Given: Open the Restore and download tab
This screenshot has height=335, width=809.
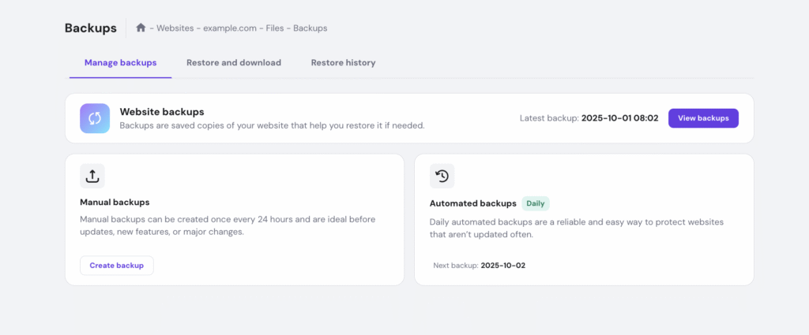Looking at the screenshot, I should (234, 62).
